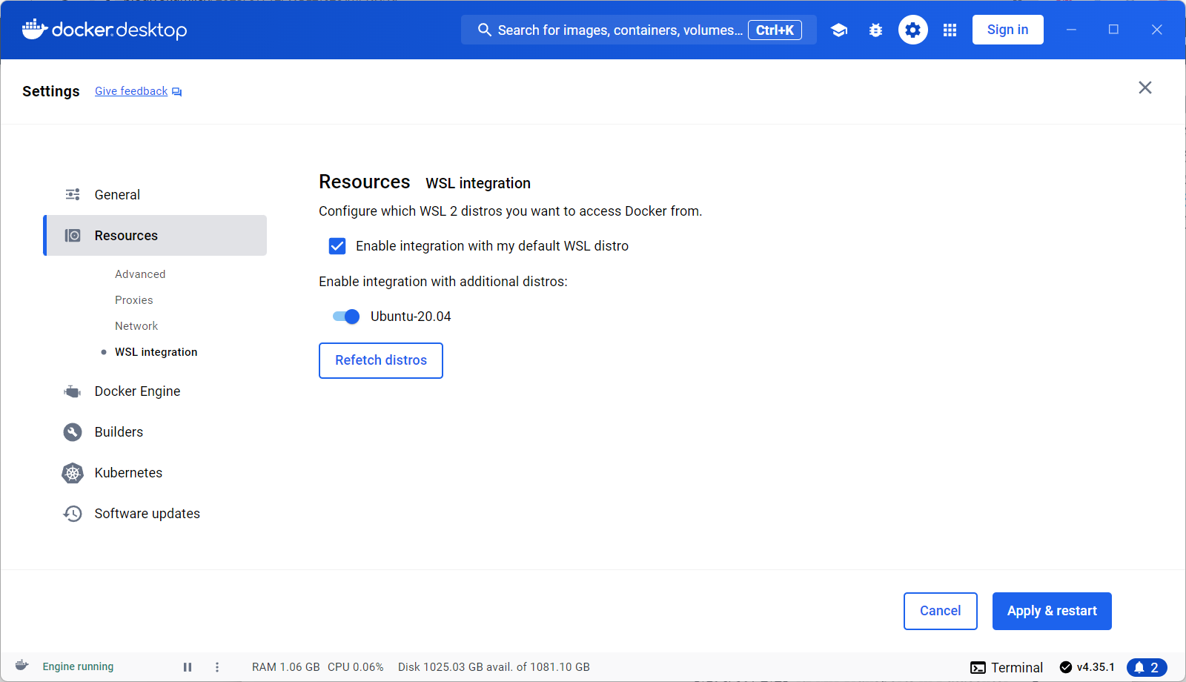This screenshot has width=1186, height=682.
Task: Click the search magnifier icon
Action: click(485, 30)
